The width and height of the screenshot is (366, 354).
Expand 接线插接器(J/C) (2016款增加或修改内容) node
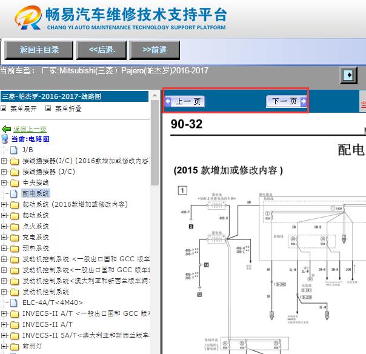click(x=4, y=161)
